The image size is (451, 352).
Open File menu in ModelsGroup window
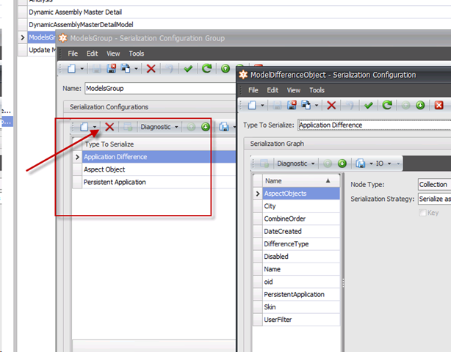click(73, 54)
